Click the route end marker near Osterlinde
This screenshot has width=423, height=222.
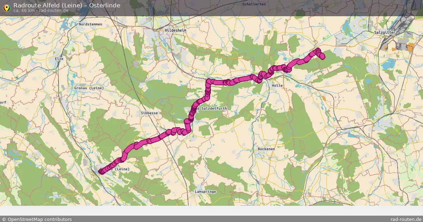click(x=322, y=57)
